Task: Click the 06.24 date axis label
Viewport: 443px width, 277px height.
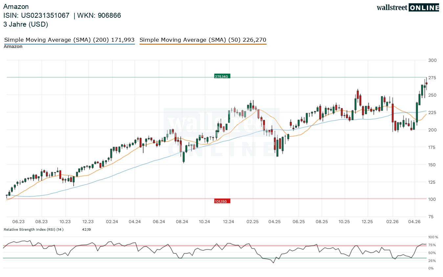Action: [159, 222]
